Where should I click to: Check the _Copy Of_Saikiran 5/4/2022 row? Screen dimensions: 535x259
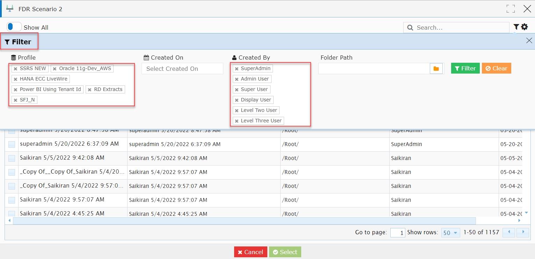12,186
